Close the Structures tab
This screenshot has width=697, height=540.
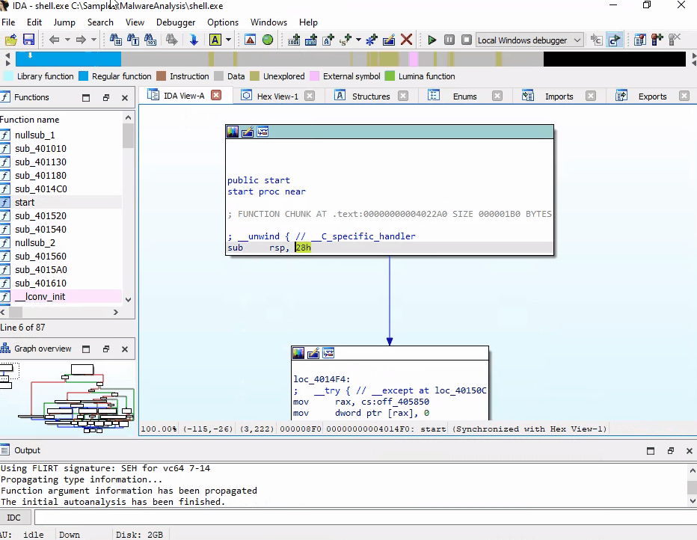click(403, 96)
